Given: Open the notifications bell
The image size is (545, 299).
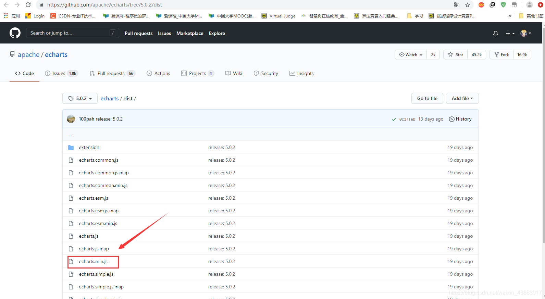Looking at the screenshot, I should [496, 33].
